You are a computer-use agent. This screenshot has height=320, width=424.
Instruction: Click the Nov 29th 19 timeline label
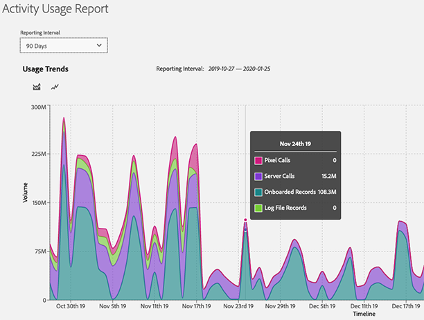click(280, 306)
